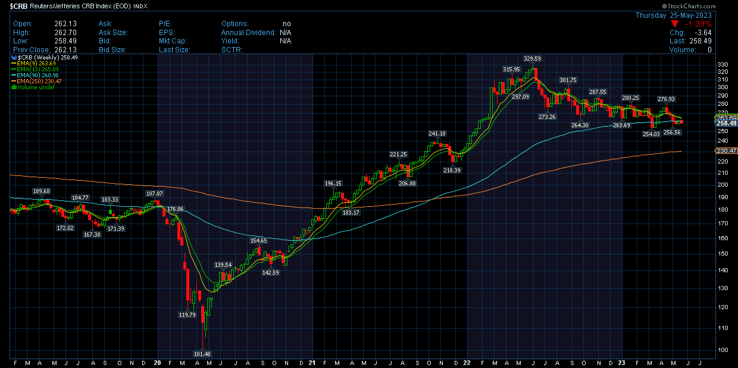Click the Chg value -3.64
The width and height of the screenshot is (738, 368).
tap(702, 32)
